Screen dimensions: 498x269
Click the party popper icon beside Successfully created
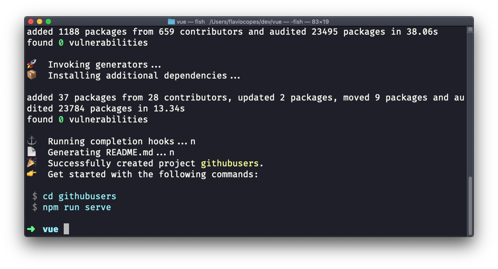point(32,163)
